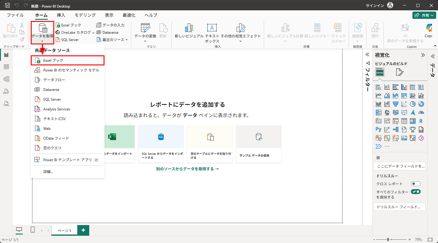
Task: Add a new page with plus button
Action: click(83, 230)
